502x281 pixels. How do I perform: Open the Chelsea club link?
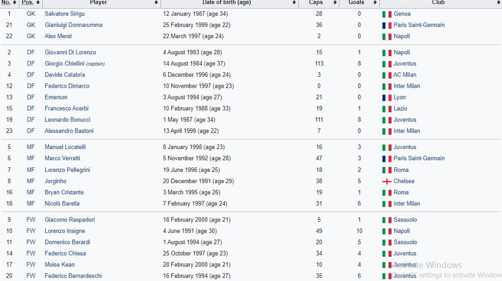pos(404,181)
